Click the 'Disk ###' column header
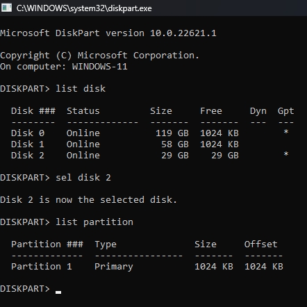 33,111
